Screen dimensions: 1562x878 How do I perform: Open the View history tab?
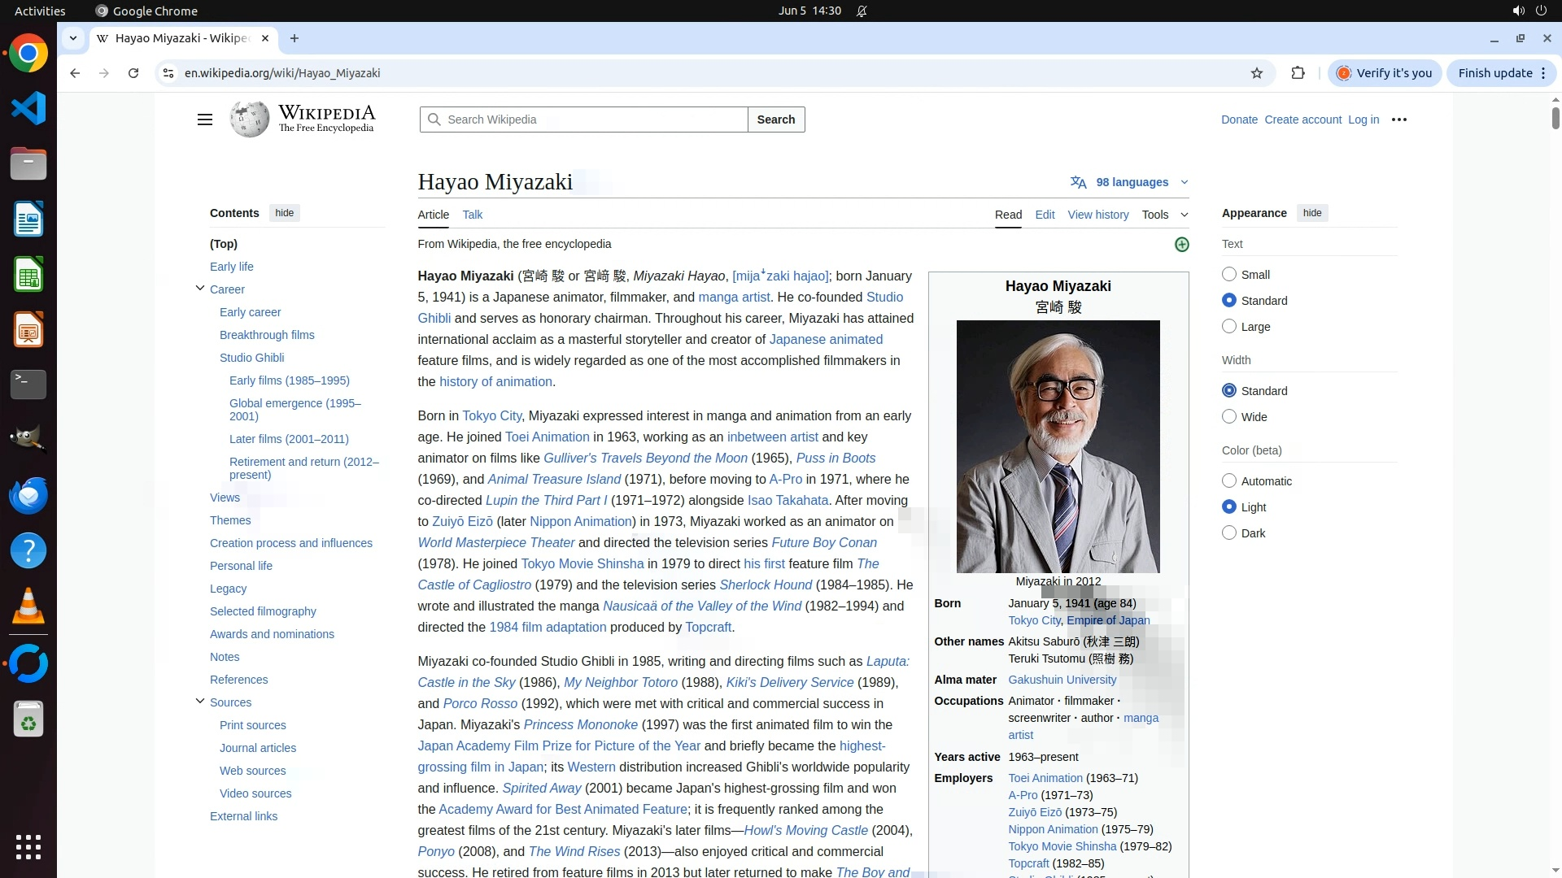1097,215
